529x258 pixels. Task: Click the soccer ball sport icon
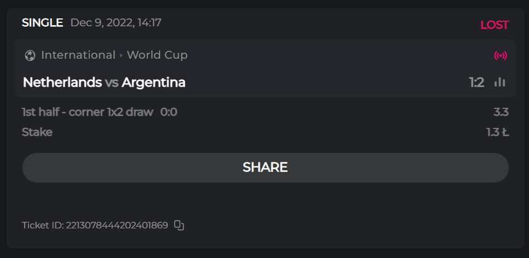[x=30, y=55]
